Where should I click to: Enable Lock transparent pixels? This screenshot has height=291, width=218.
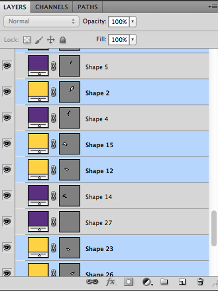(27, 39)
